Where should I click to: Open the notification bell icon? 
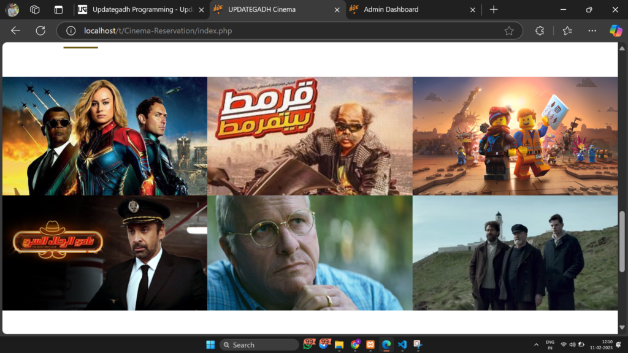click(x=619, y=344)
